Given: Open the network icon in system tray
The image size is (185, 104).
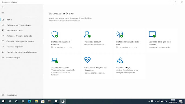Looking at the screenshot, I should pyautogui.click(x=156, y=101).
